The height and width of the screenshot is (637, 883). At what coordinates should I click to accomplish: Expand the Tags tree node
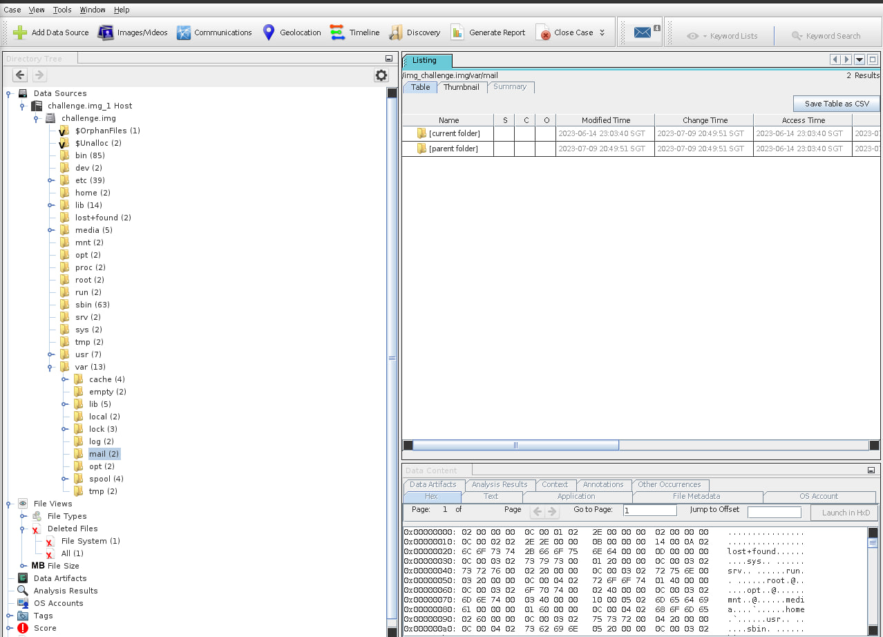(9, 616)
